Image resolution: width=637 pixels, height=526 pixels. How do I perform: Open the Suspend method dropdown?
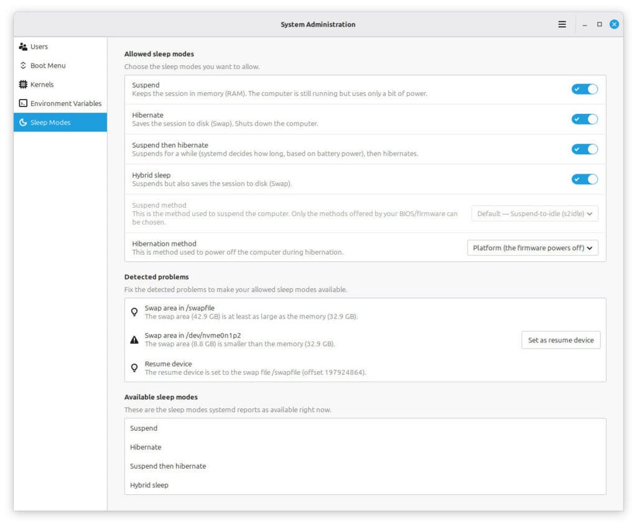(534, 214)
